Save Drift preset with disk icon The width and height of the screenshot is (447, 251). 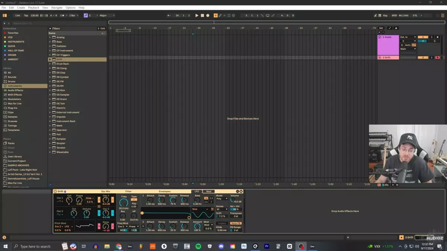(x=241, y=192)
